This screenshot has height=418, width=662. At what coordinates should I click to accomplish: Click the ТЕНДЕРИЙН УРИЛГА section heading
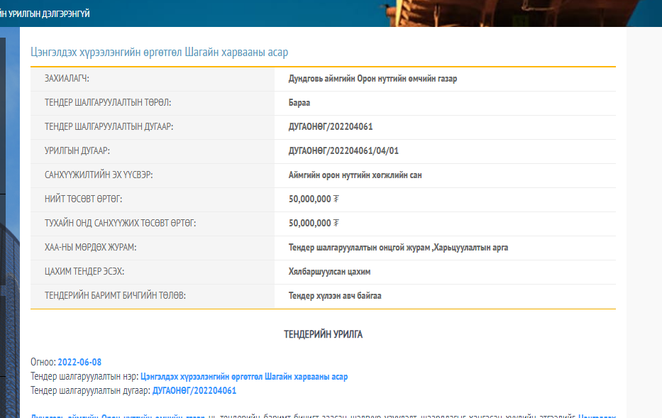[x=323, y=334]
